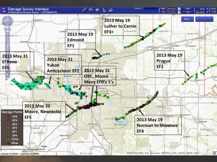Click Stroud label on map
The image size is (217, 162).
coord(203,38)
